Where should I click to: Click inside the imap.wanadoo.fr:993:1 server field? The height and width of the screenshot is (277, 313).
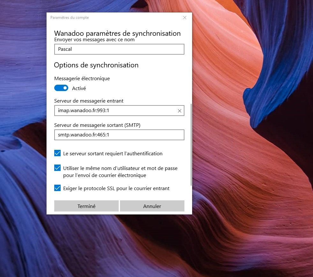[x=115, y=111]
